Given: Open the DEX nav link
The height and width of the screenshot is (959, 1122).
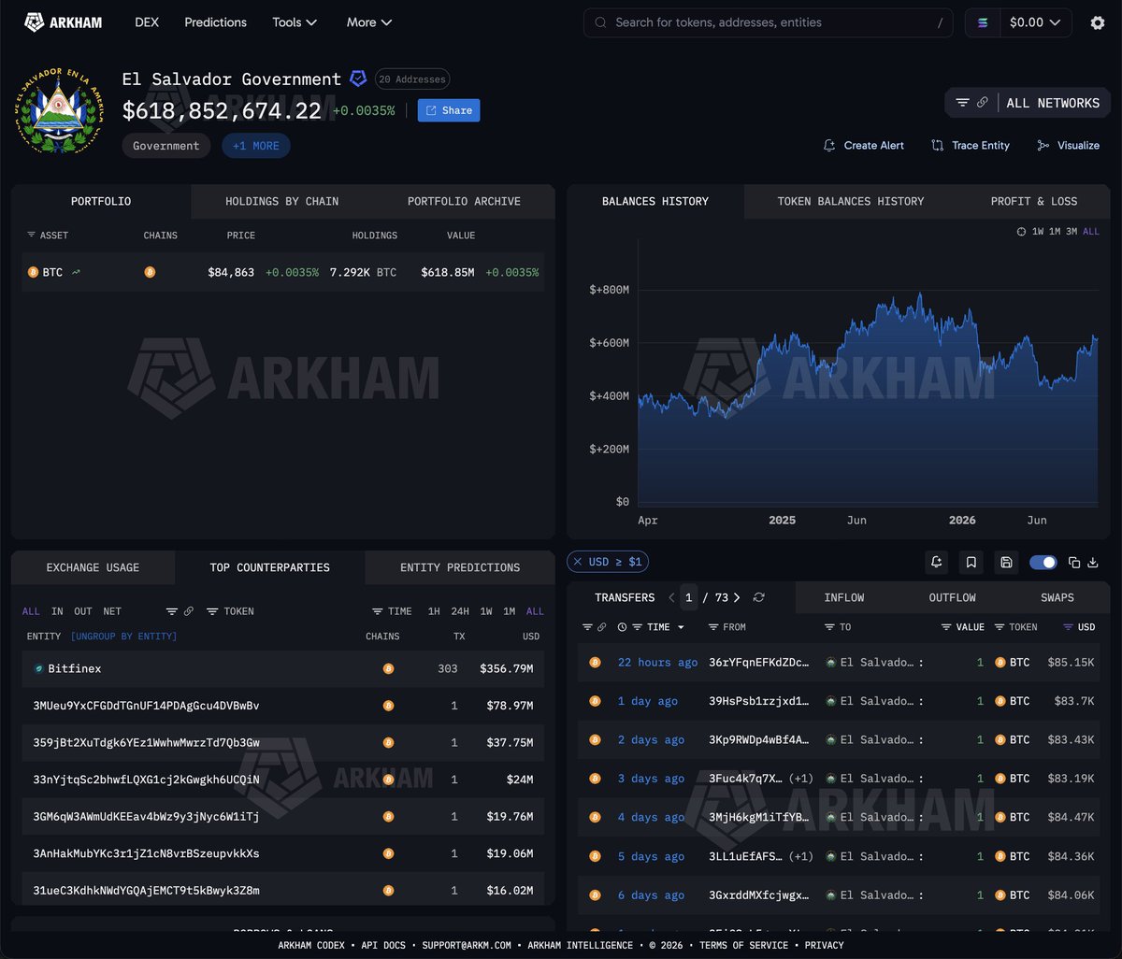Looking at the screenshot, I should 147,22.
